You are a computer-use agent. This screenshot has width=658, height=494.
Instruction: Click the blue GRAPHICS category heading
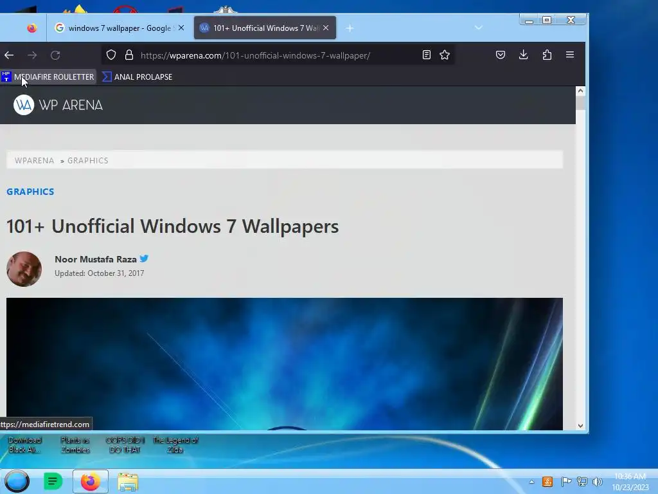pos(30,192)
